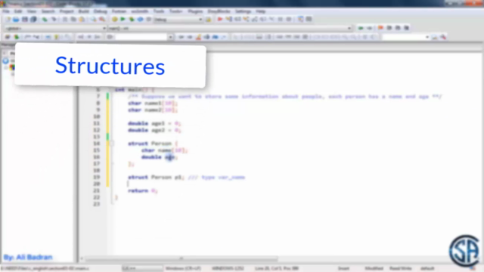Open the Debug build target dropdown
This screenshot has height=272, width=484.
click(x=178, y=20)
